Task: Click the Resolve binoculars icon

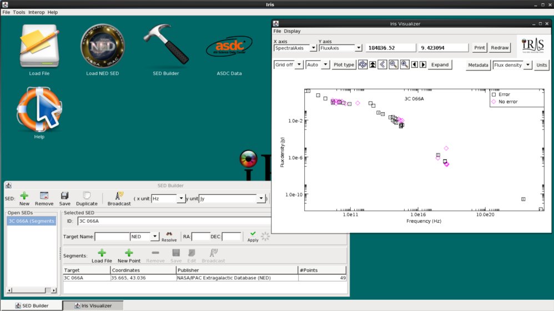Action: pos(169,235)
